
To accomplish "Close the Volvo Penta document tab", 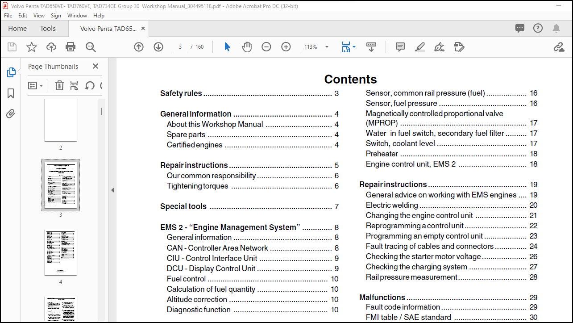I will click(143, 29).
